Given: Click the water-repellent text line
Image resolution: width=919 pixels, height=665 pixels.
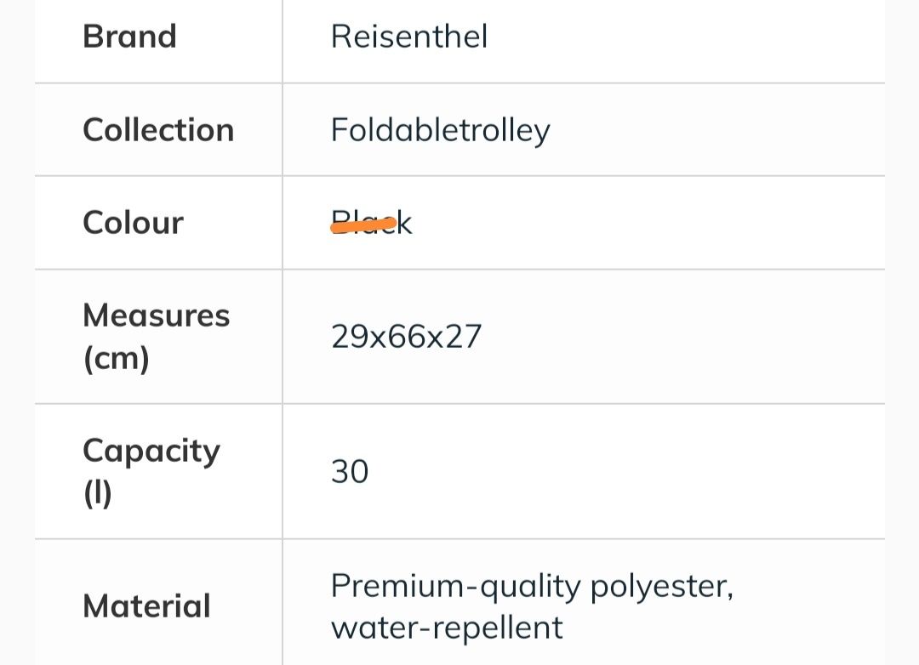Looking at the screenshot, I should [x=447, y=628].
